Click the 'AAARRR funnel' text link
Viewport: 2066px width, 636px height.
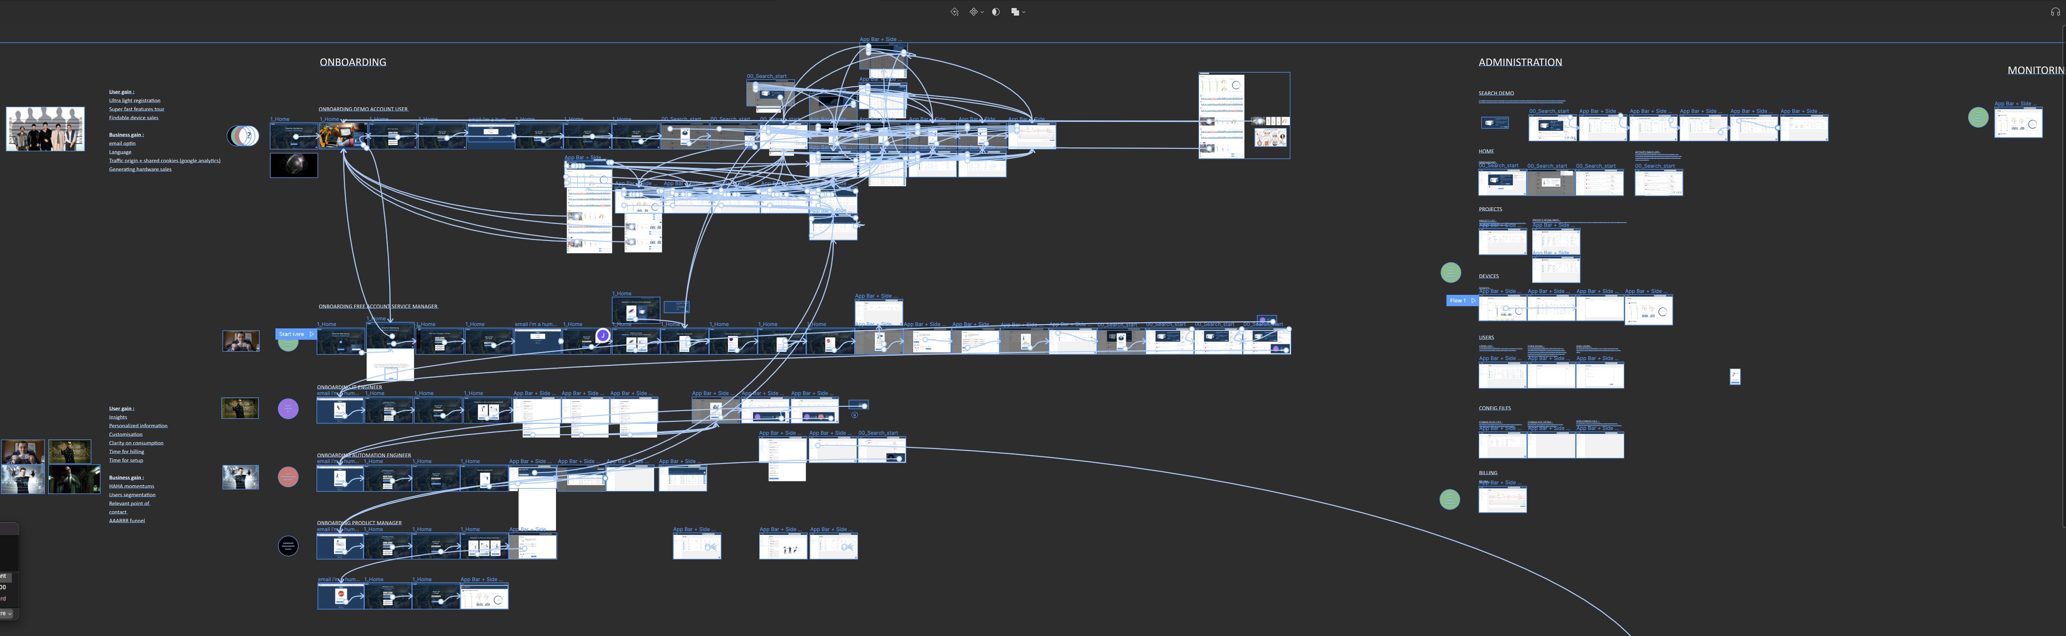click(x=127, y=521)
